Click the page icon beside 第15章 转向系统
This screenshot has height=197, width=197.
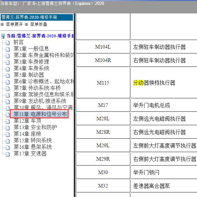pyautogui.click(x=8, y=141)
